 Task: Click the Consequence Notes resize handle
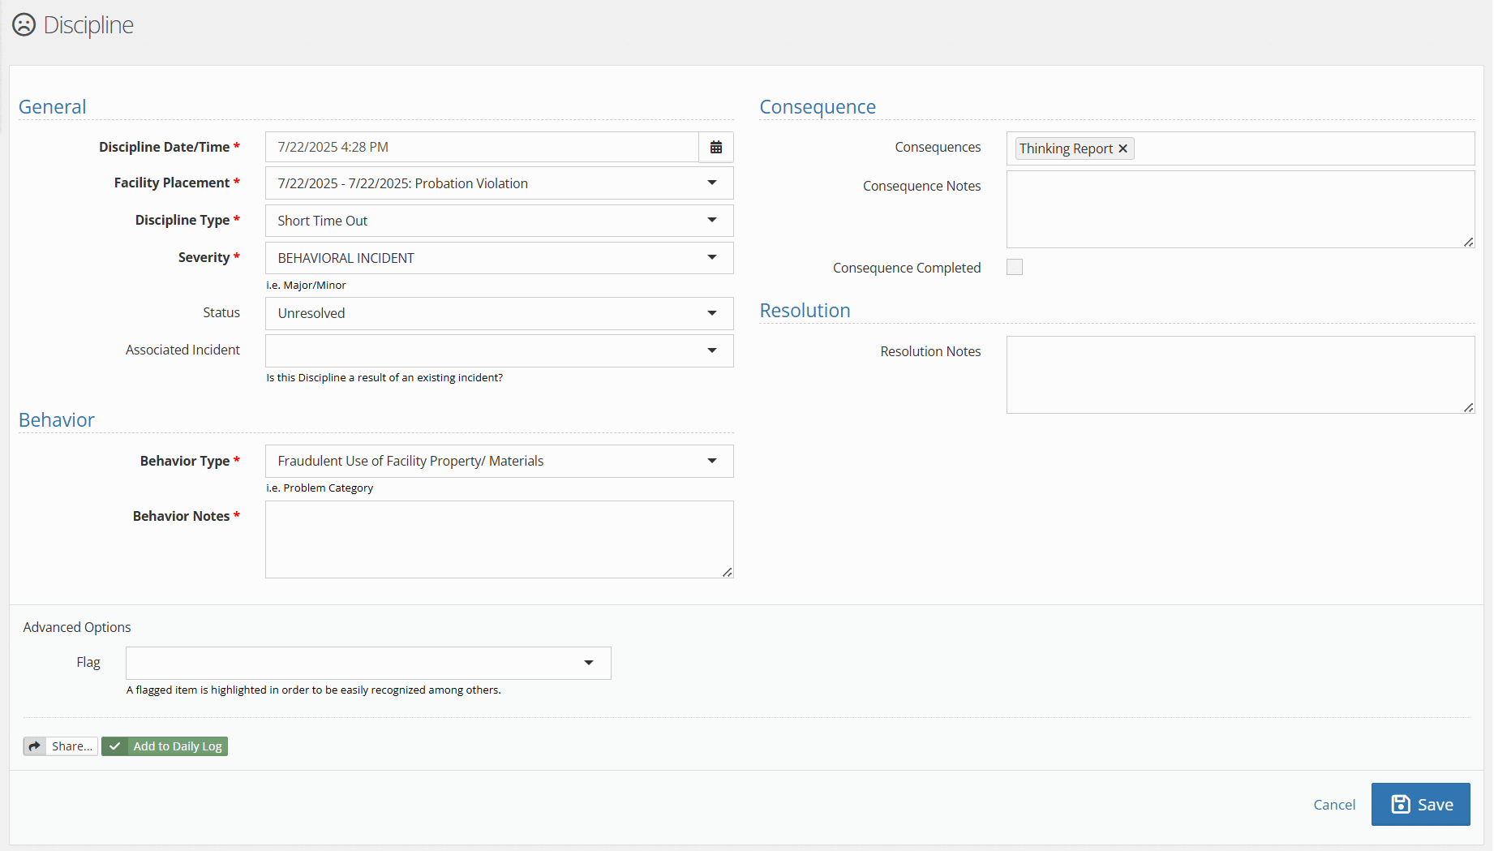click(x=1469, y=242)
